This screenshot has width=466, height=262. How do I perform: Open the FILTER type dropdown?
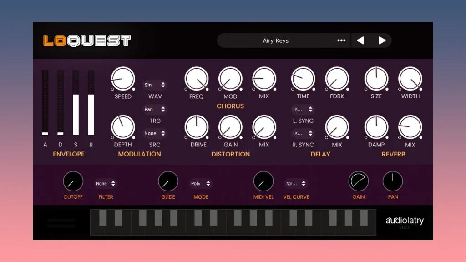[x=106, y=184]
